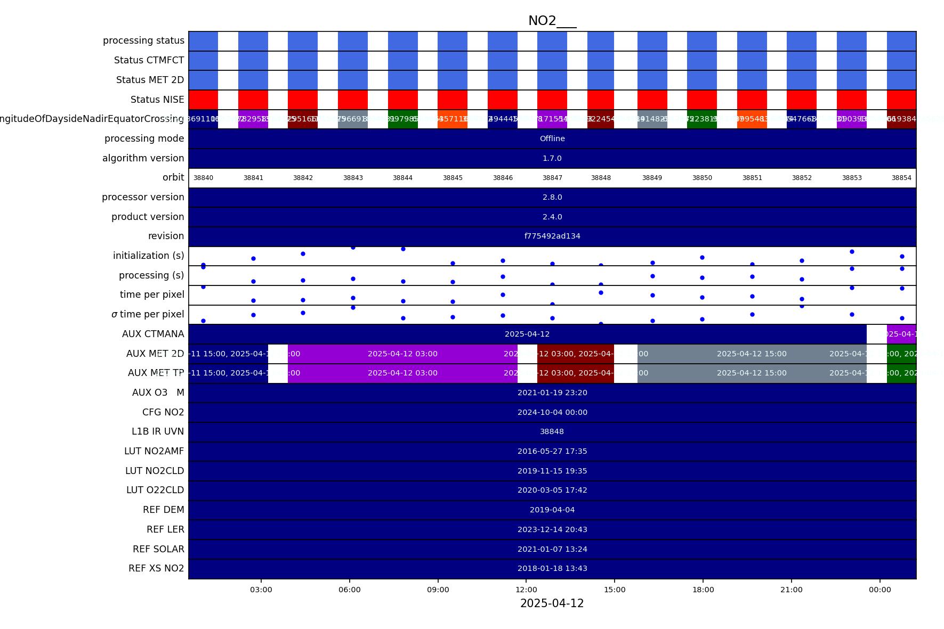This screenshot has height=629, width=944.
Task: Click the algorithm version value 1.7.0
Action: [x=552, y=159]
